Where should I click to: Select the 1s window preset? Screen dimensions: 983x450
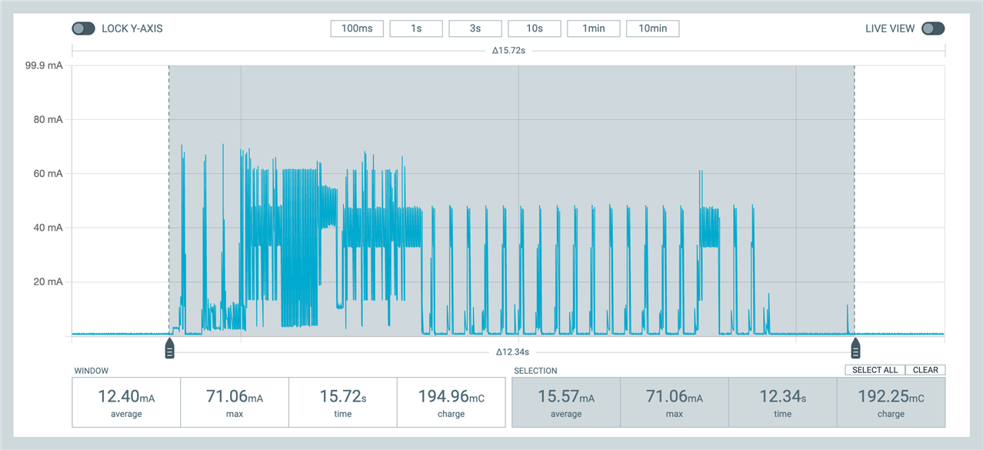(416, 28)
